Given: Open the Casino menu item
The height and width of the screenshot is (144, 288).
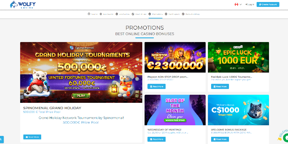Looking at the screenshot, I should coord(92,14).
